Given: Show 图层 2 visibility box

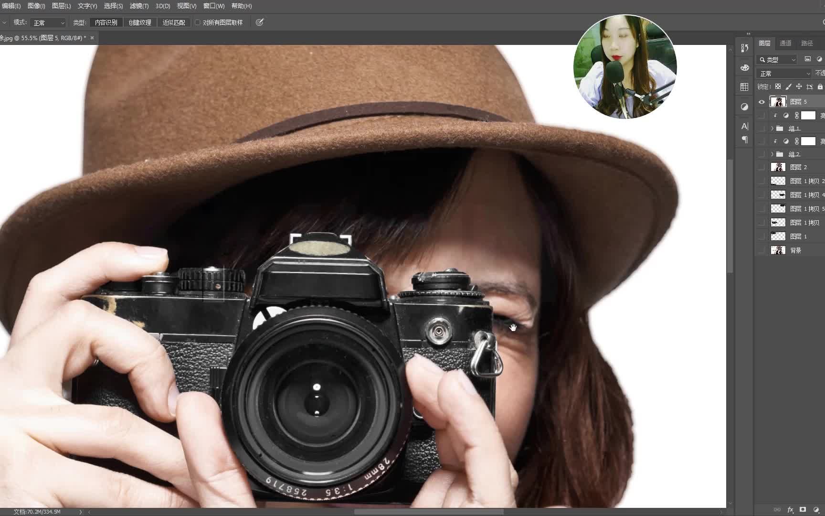Looking at the screenshot, I should (762, 167).
